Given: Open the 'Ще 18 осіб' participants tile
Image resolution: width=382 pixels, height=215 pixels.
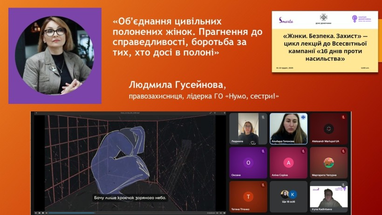Looking at the screenshot, I should click(288, 196).
